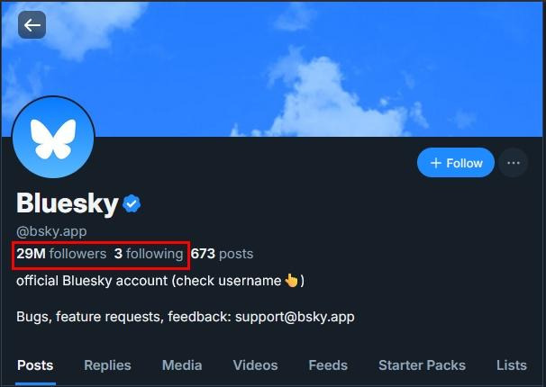Open the Media tab
Image resolution: width=546 pixels, height=387 pixels.
(x=182, y=365)
